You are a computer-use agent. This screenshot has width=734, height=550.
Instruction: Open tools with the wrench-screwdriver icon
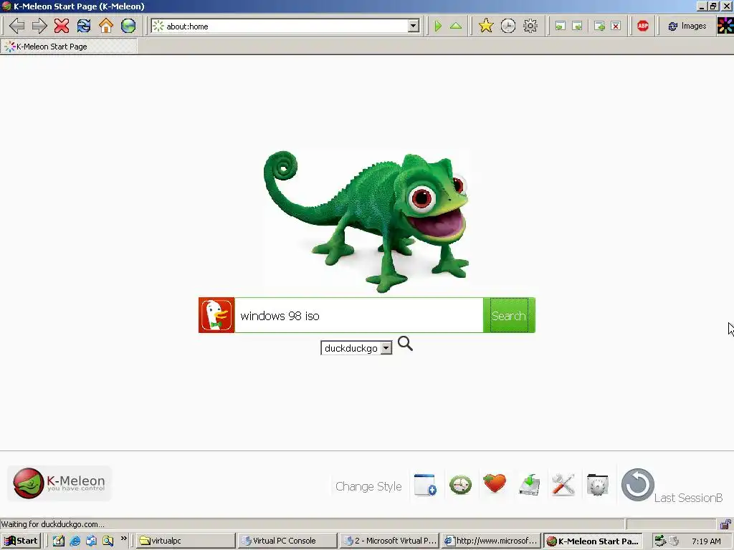tap(563, 485)
